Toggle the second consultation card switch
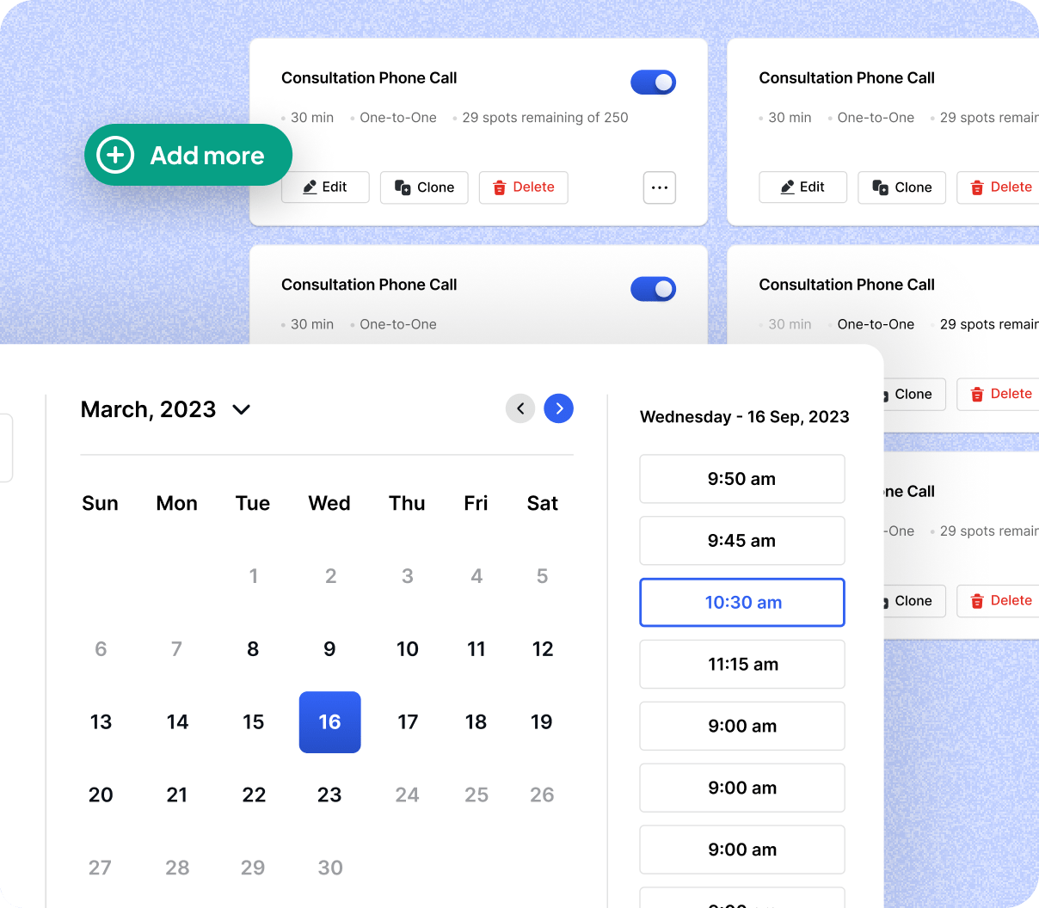 (653, 289)
